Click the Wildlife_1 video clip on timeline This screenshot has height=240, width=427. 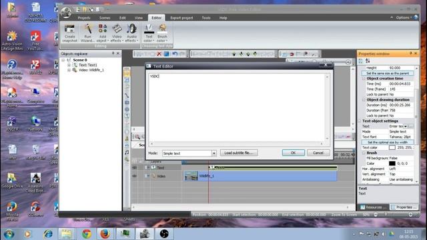click(260, 176)
